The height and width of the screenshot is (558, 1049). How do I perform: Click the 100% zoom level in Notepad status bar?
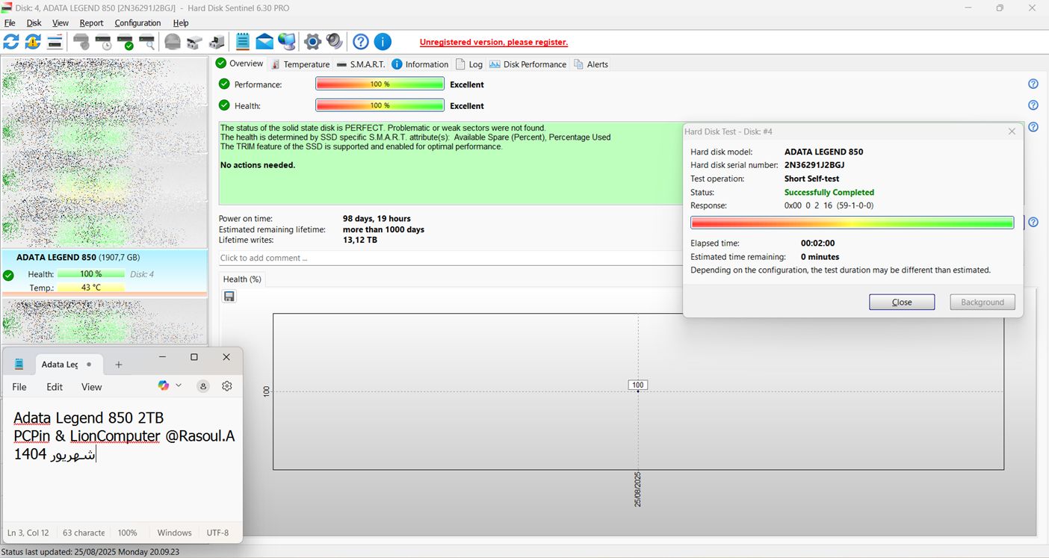[x=128, y=533]
